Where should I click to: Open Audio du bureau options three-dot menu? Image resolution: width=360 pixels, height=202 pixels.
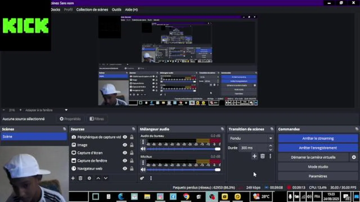pos(143,142)
